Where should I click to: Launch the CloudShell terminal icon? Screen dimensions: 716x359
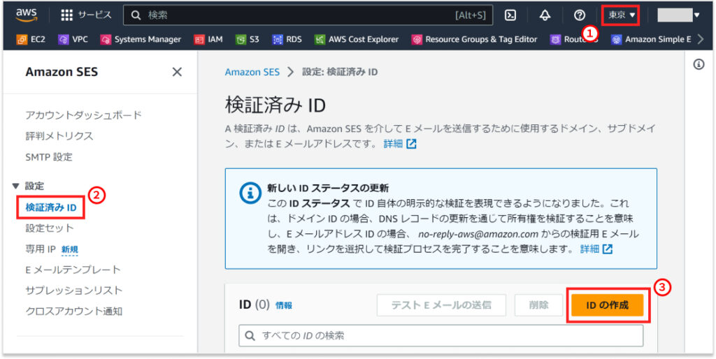(x=510, y=15)
